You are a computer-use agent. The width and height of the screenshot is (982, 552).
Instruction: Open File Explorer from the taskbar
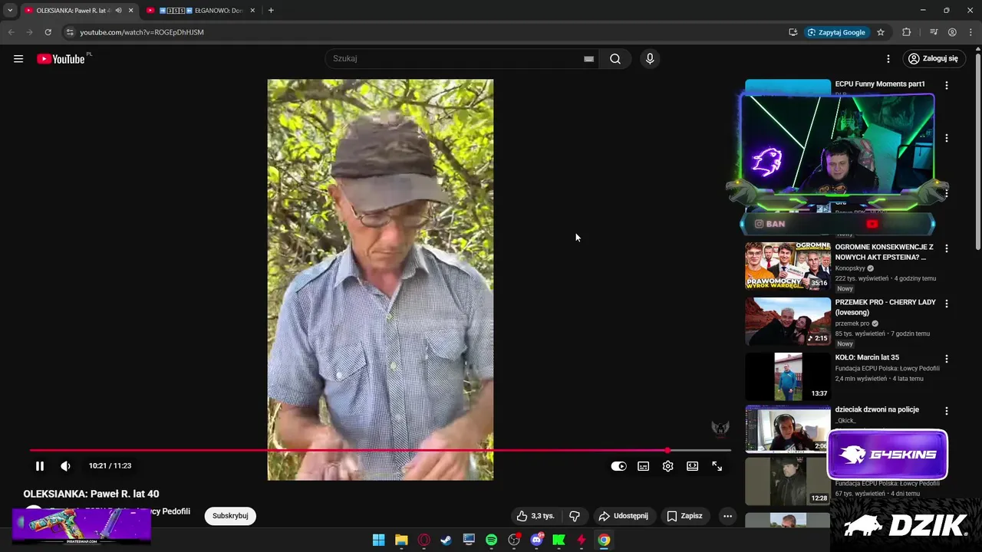pyautogui.click(x=401, y=540)
